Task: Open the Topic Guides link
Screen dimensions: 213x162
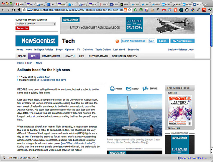Action: click(x=103, y=50)
